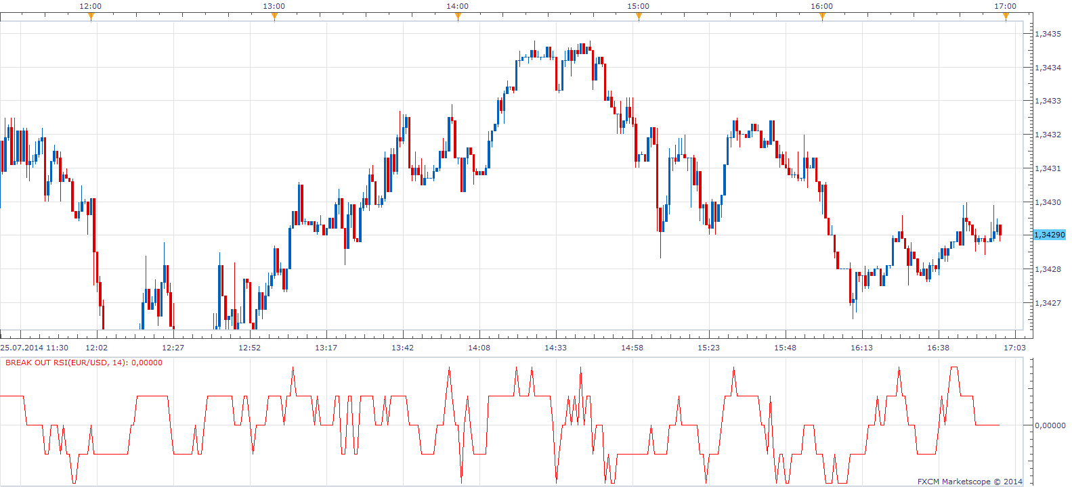Click the orange marker under 14:00
The image size is (1072, 487).
pos(458,17)
